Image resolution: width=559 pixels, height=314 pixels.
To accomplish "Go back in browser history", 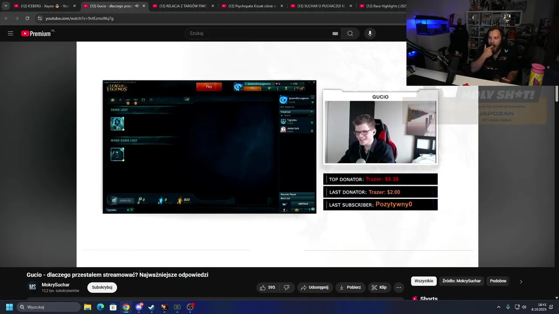I will pos(6,18).
